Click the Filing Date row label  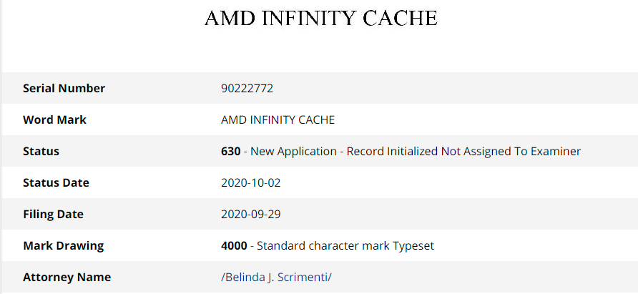click(53, 214)
